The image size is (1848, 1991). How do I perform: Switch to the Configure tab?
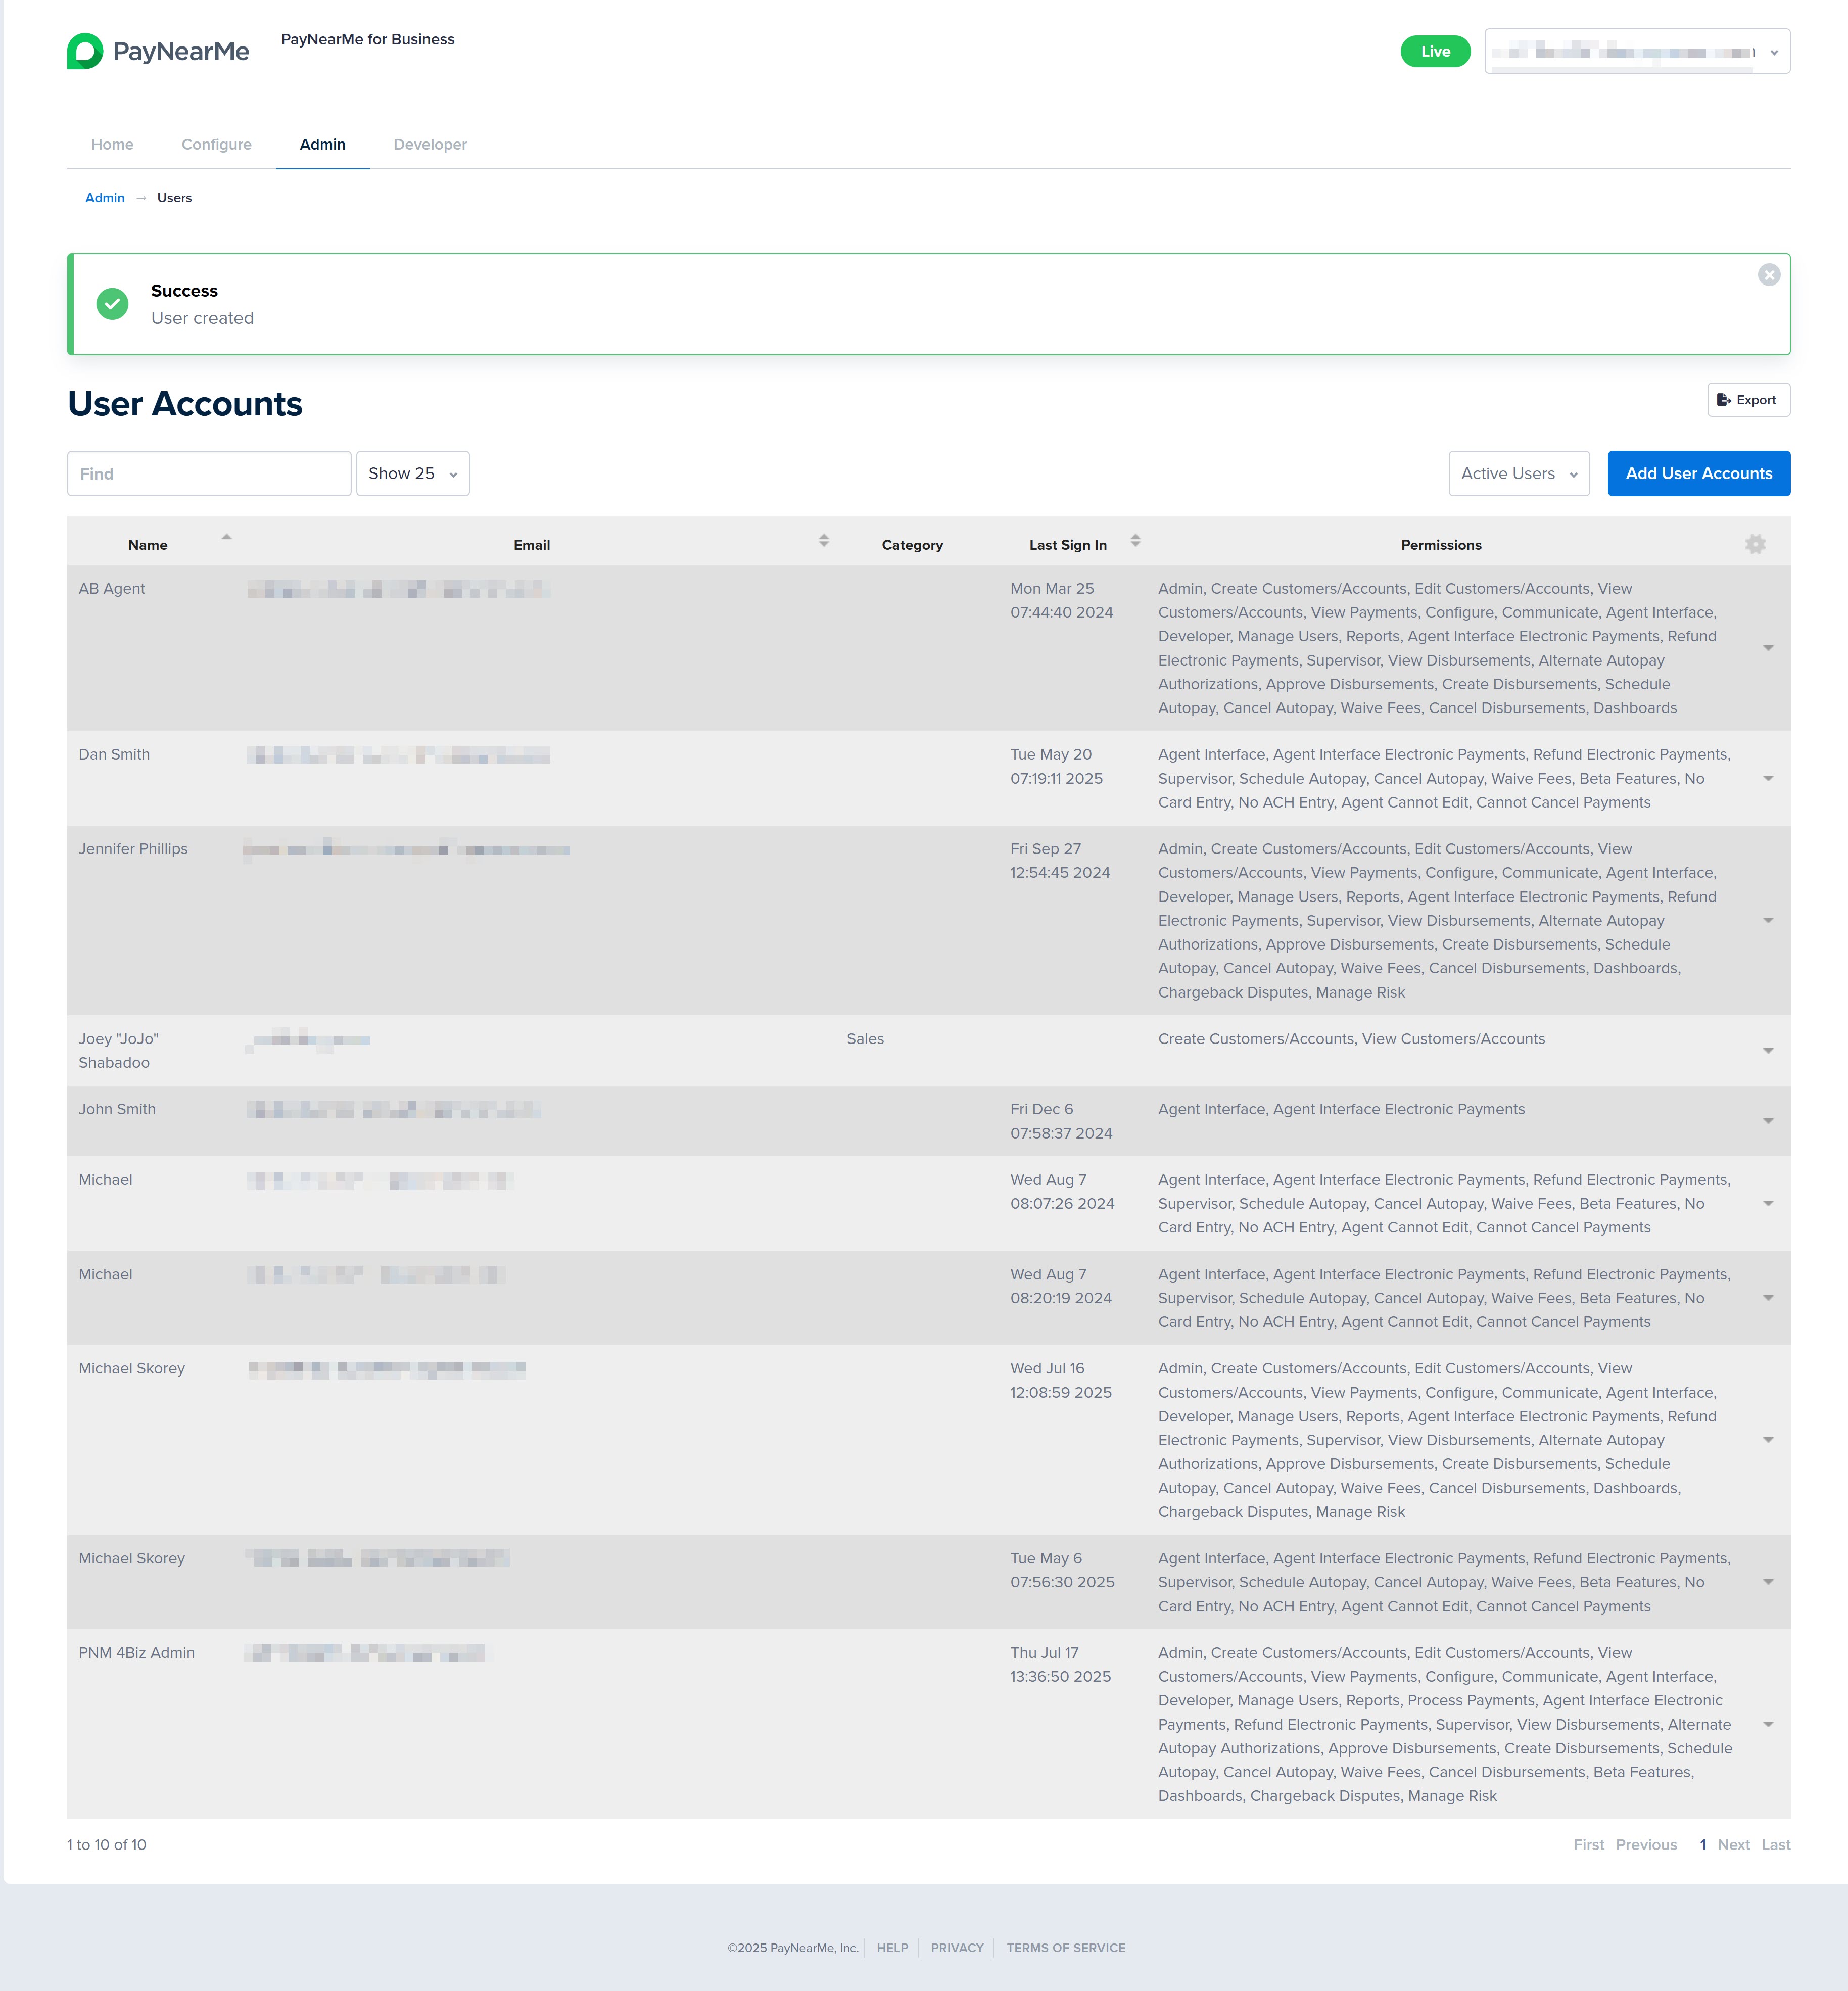[217, 145]
